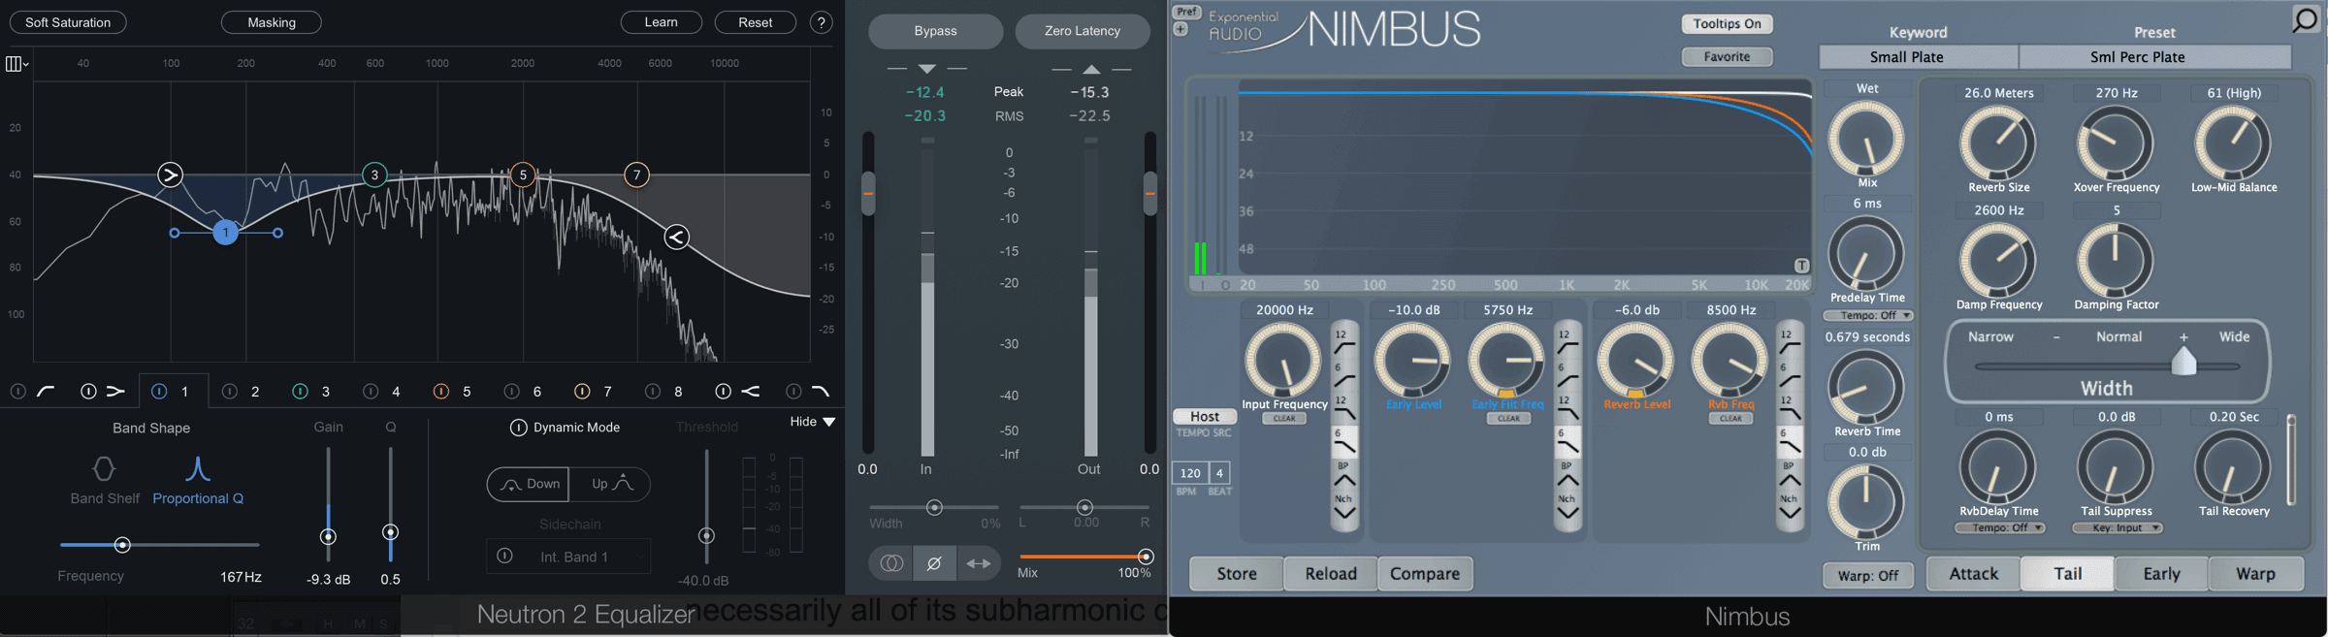
Task: Open Nimbus Pref button
Action: [1186, 12]
